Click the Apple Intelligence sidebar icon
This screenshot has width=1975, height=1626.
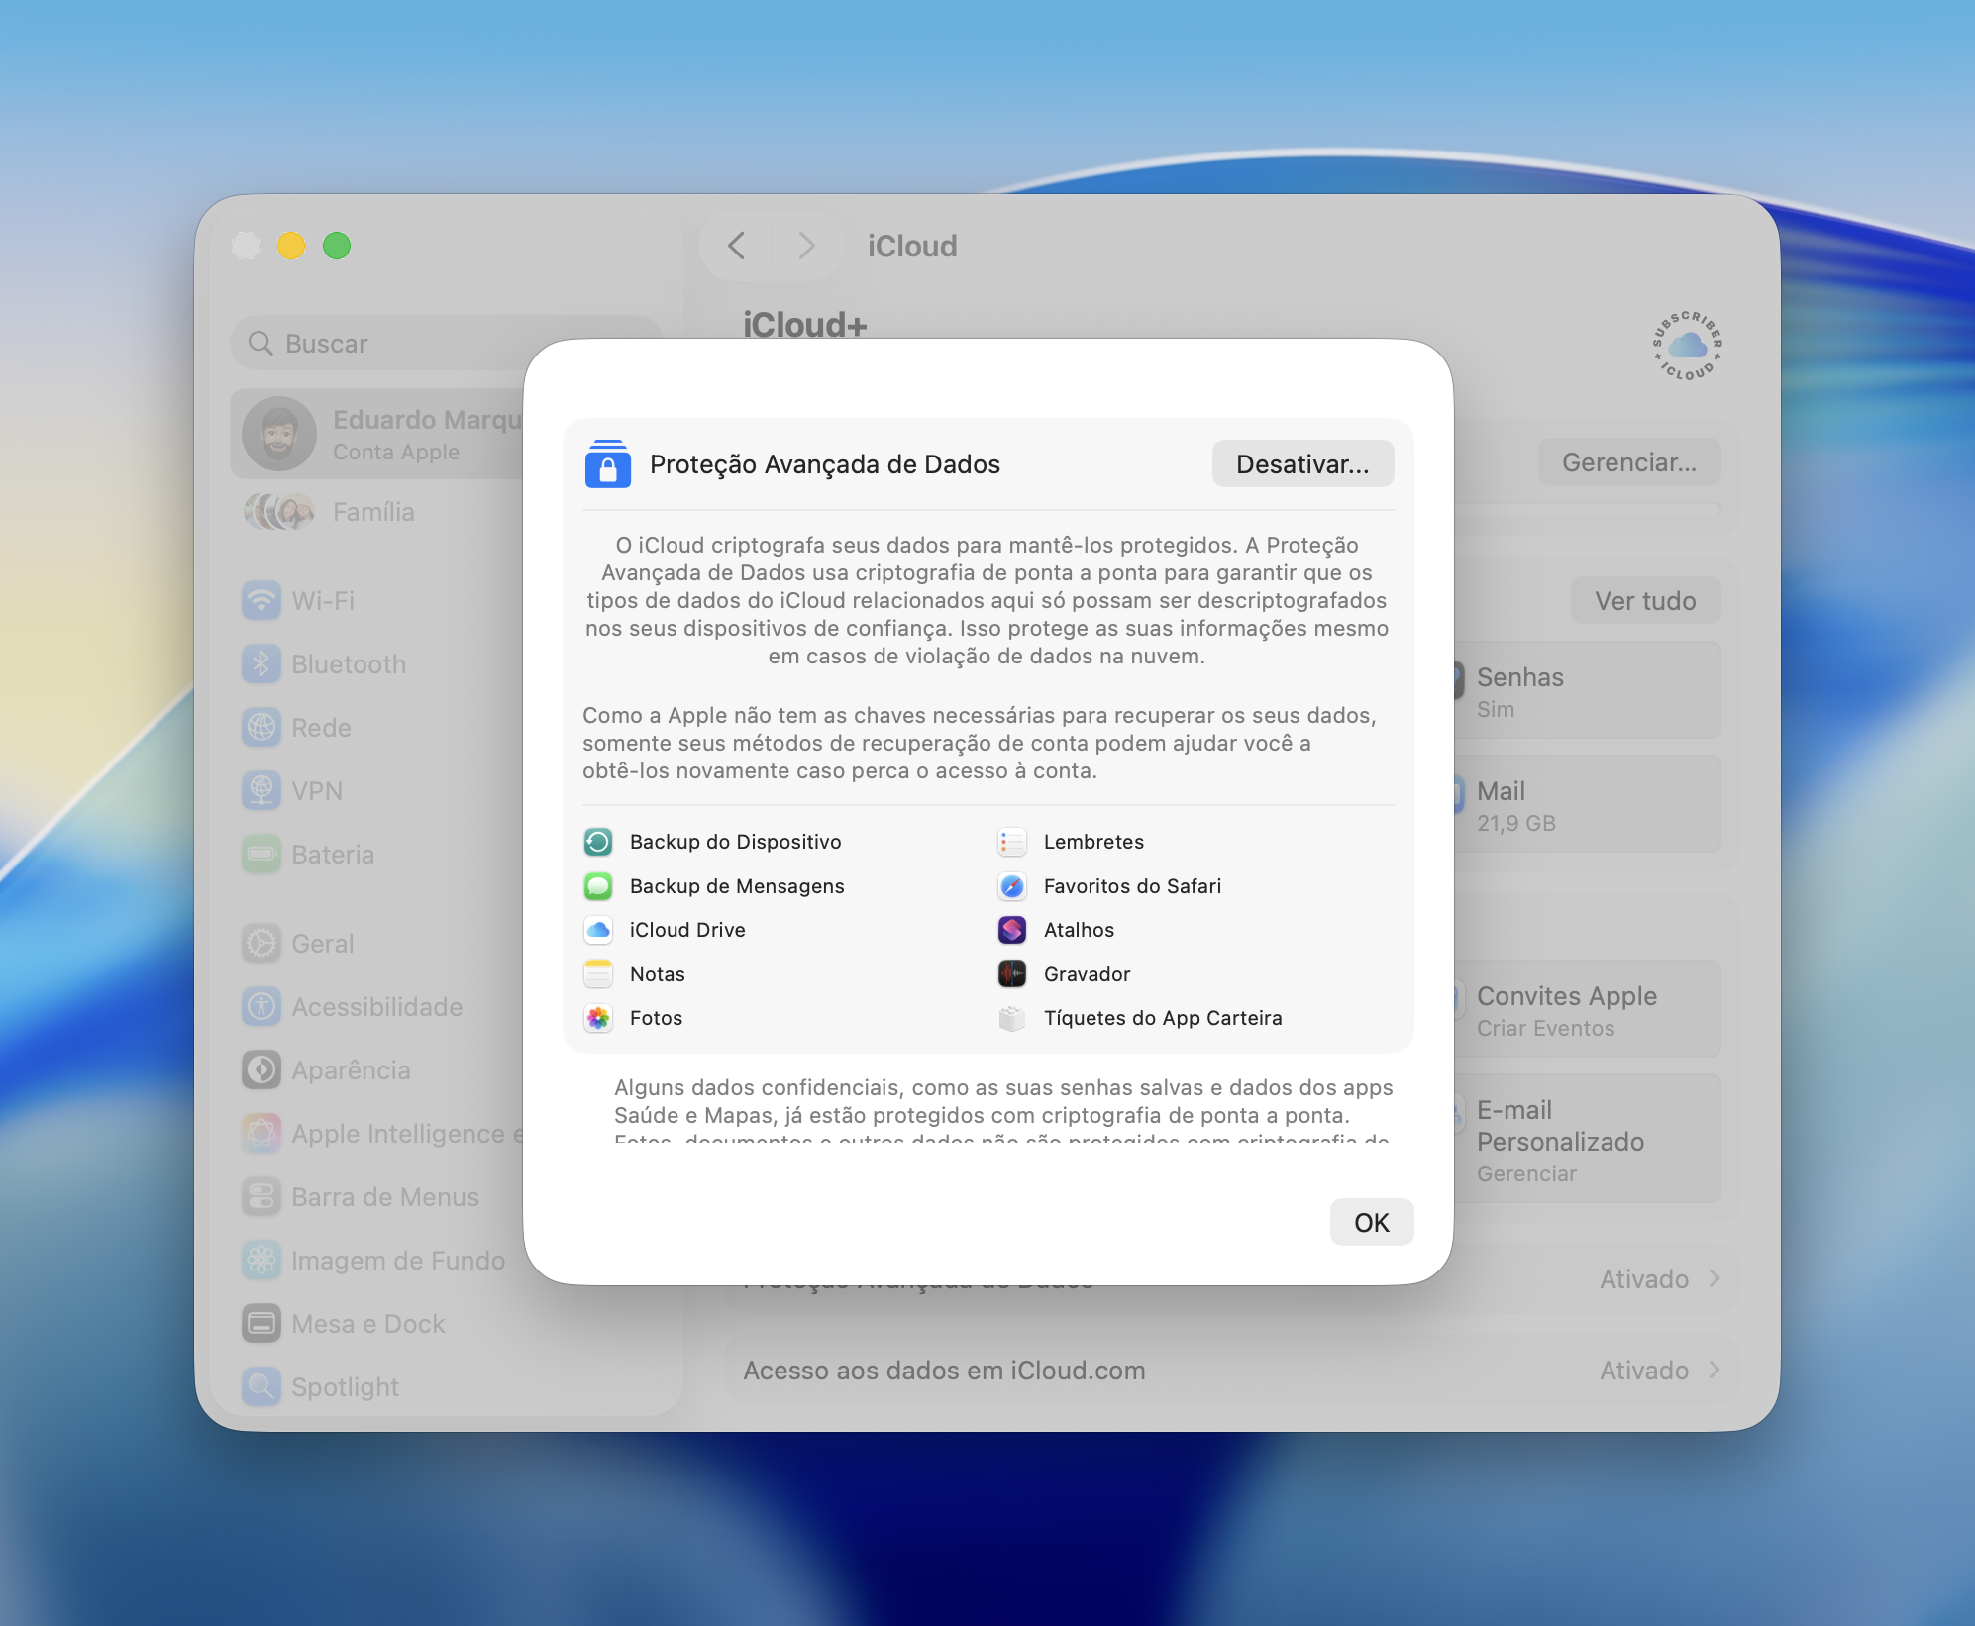tap(261, 1134)
